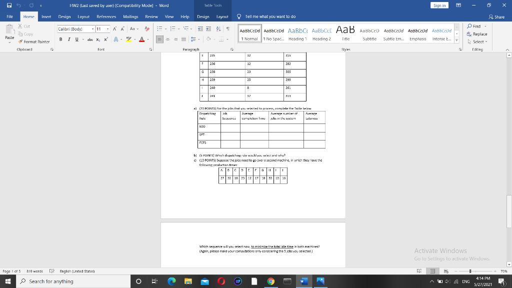The width and height of the screenshot is (512, 288).
Task: Increase font size with Grow Font icon
Action: click(x=114, y=28)
